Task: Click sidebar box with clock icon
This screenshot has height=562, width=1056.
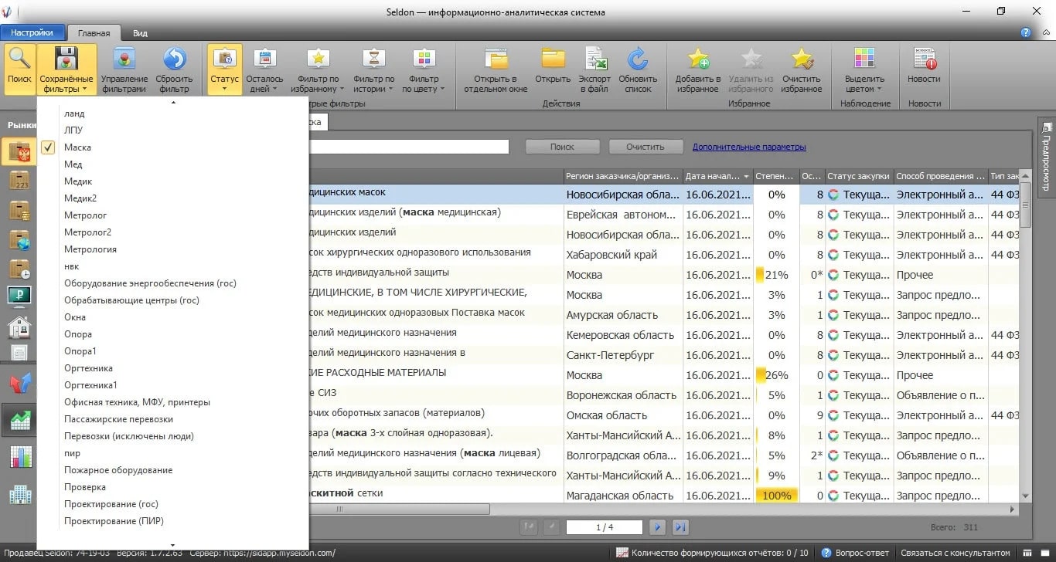Action: coord(19,269)
